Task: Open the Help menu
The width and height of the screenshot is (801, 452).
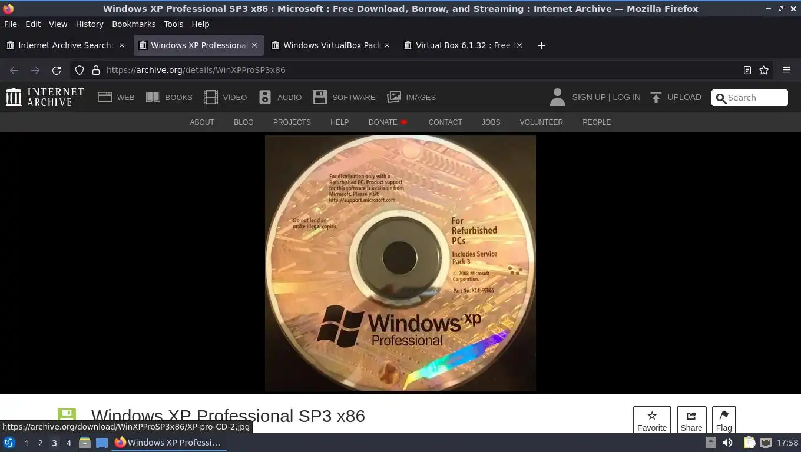Action: (200, 24)
